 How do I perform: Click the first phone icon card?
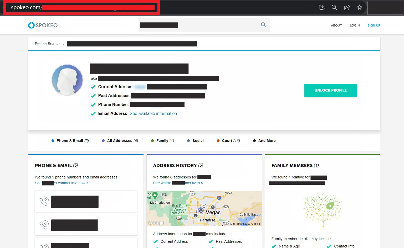coord(86,201)
